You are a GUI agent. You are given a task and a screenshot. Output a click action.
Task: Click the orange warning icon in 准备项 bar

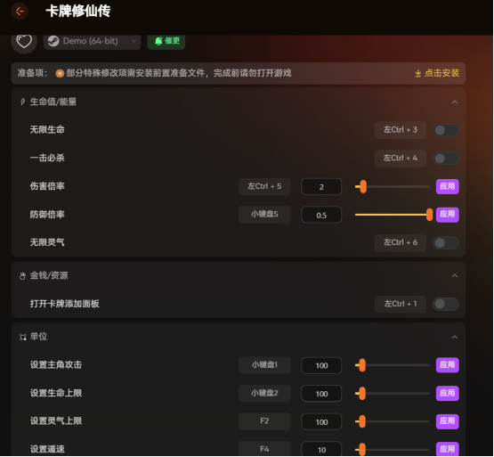tap(60, 73)
